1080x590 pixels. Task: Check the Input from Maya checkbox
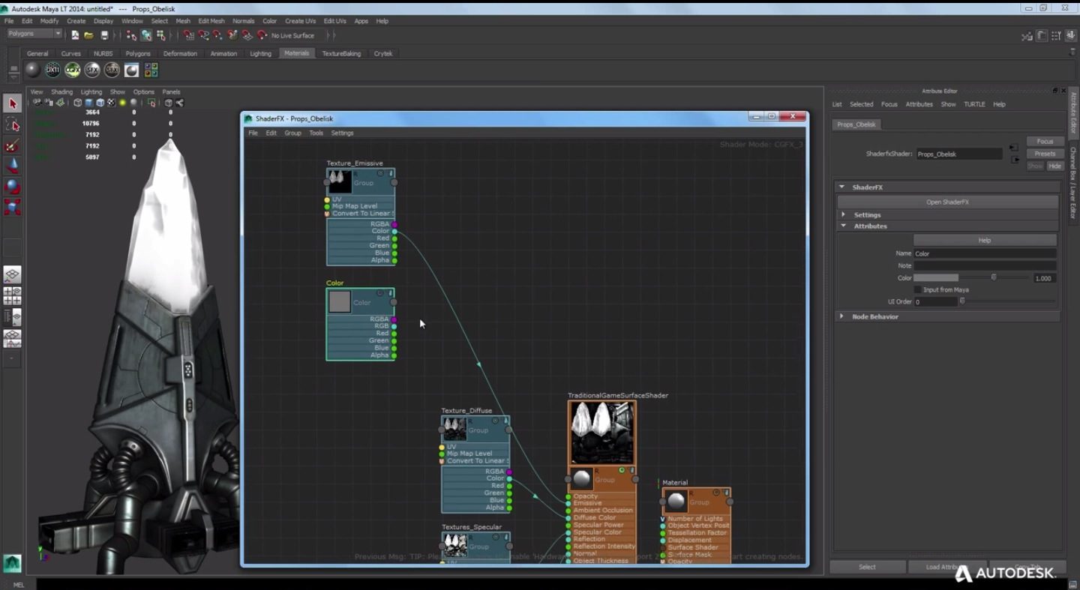(x=917, y=289)
